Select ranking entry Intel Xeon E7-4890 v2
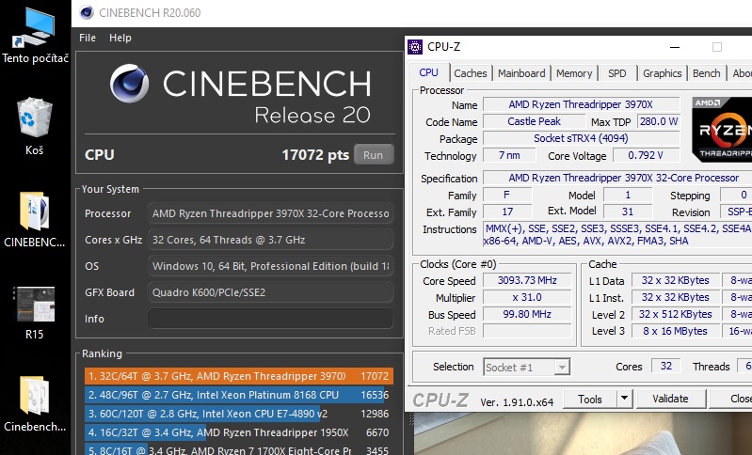The image size is (752, 455). [x=239, y=414]
